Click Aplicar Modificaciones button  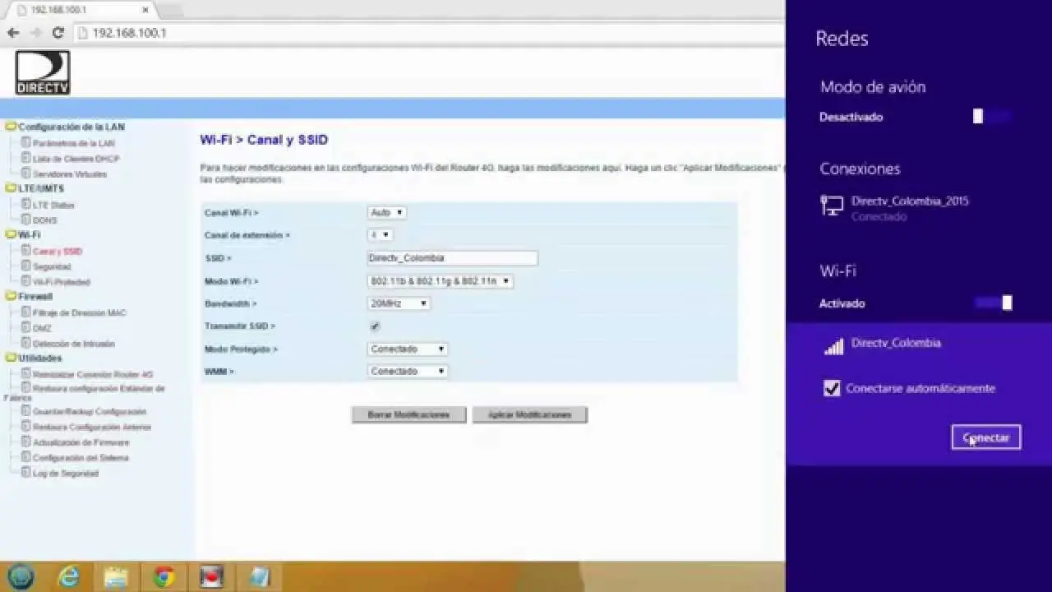coord(529,414)
